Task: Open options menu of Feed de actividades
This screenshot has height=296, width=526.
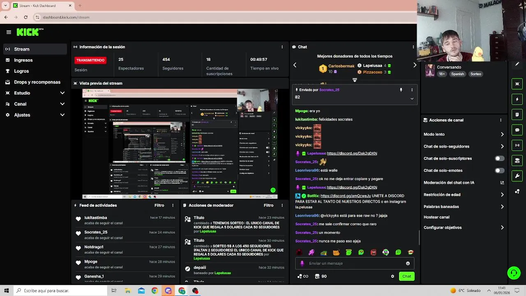Action: tap(173, 205)
